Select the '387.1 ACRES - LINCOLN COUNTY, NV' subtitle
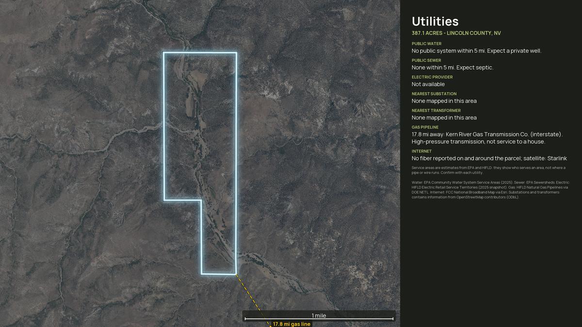Image resolution: width=582 pixels, height=327 pixels. [456, 33]
